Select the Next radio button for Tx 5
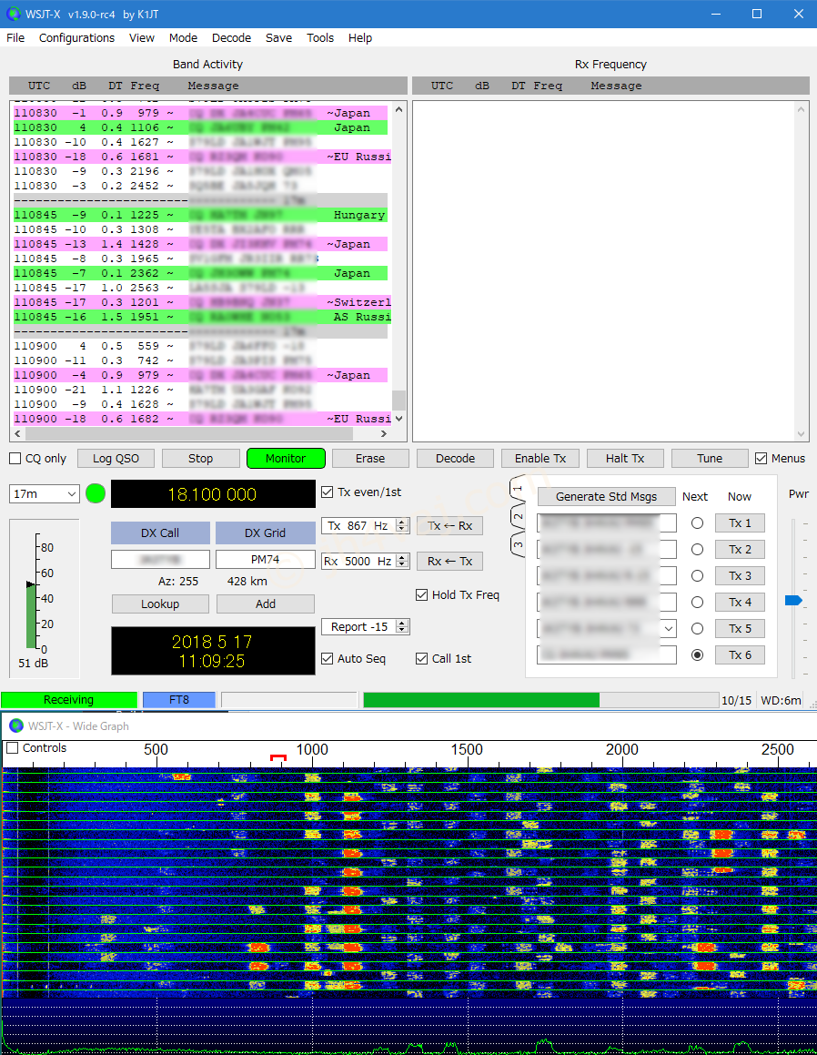 click(697, 628)
